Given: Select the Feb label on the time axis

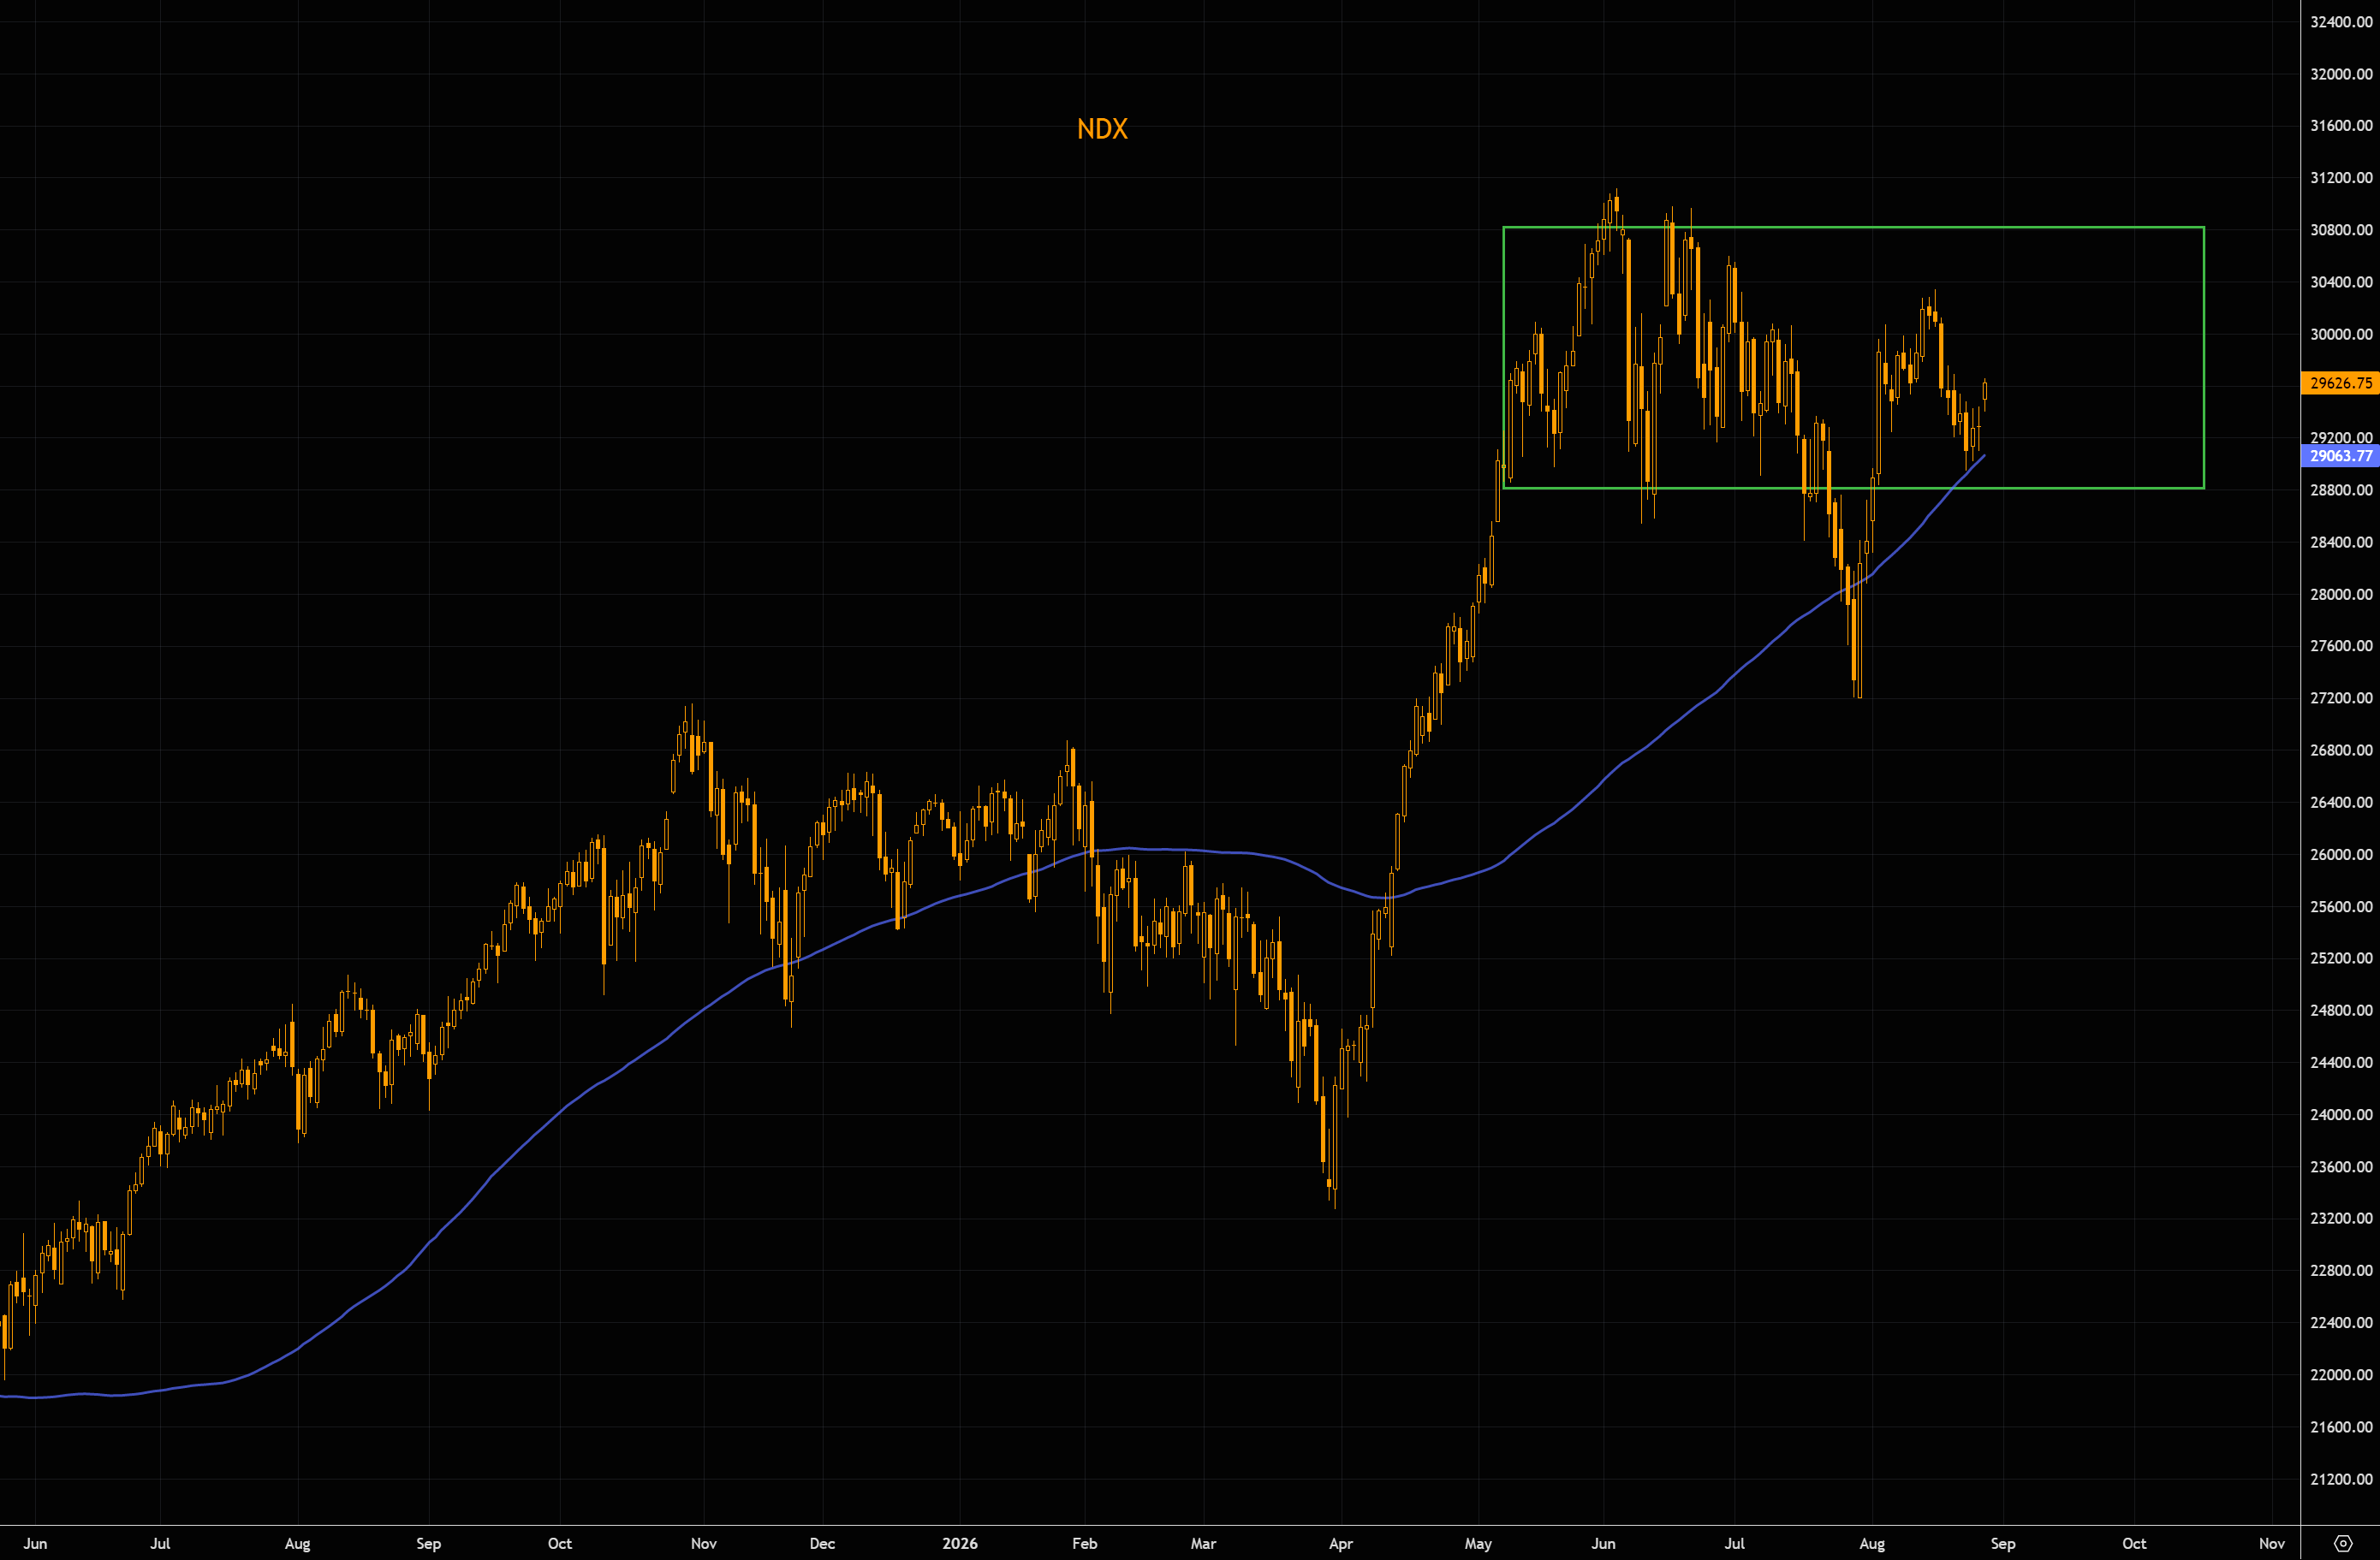Looking at the screenshot, I should (1085, 1543).
